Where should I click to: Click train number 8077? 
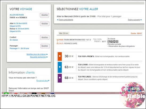[x=104, y=42]
